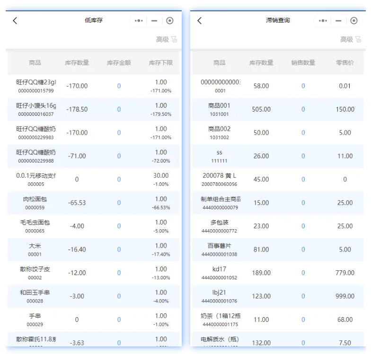371x354 pixels.
Task: Click 库存金额 value 0 for 肉松面包
Action: point(119,203)
